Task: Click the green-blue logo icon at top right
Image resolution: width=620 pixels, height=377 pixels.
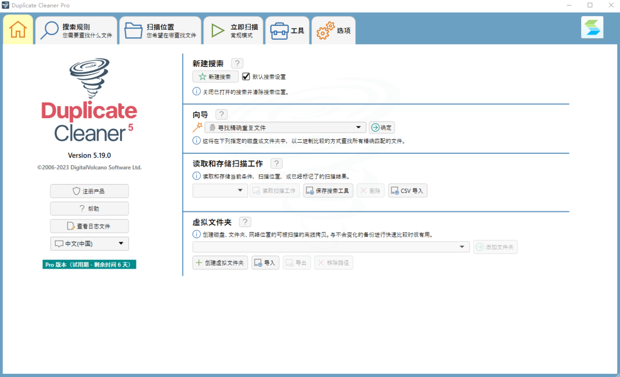Action: tap(592, 27)
